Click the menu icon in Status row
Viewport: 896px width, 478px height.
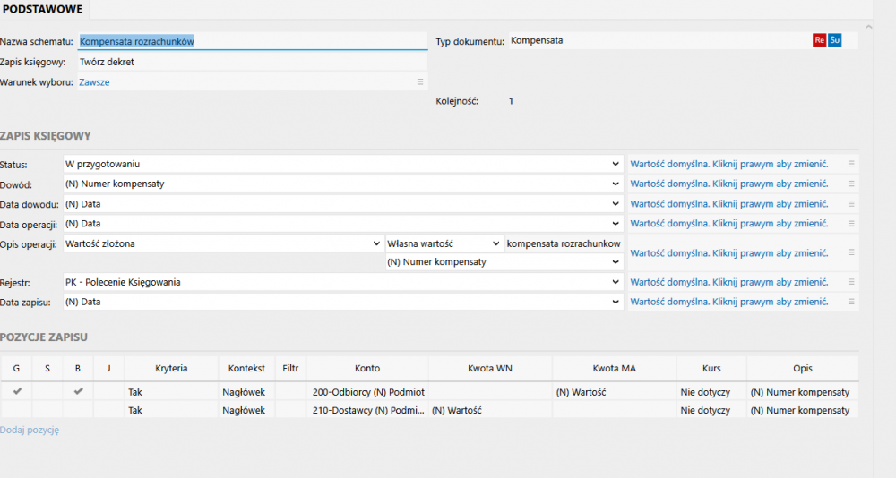tap(851, 164)
